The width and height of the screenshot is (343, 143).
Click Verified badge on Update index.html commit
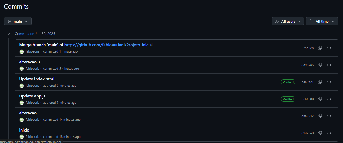pyautogui.click(x=288, y=82)
